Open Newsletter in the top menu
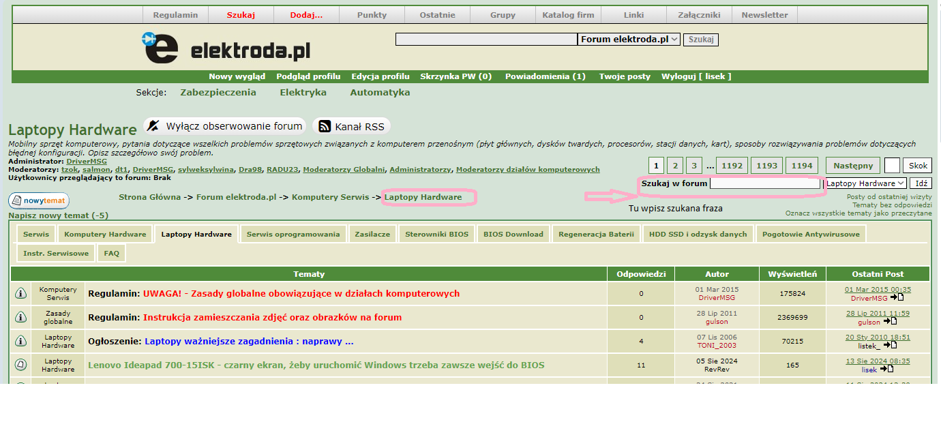Screen dimensions: 941x435 pos(764,15)
